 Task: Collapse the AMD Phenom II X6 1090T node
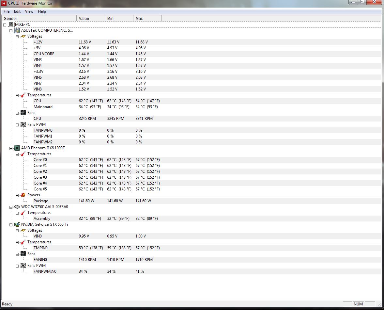pos(11,148)
